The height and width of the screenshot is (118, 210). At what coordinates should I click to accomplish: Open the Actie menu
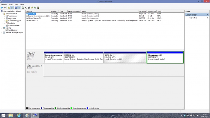pyautogui.click(x=10, y=4)
